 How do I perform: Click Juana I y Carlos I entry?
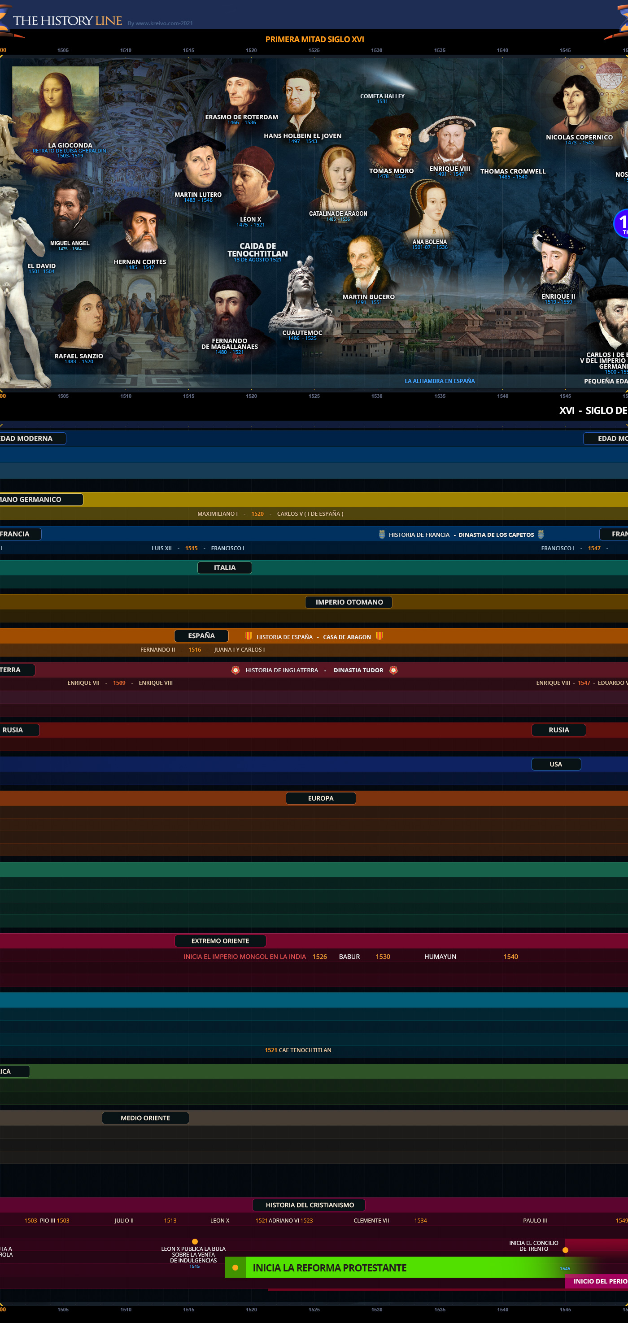(239, 650)
